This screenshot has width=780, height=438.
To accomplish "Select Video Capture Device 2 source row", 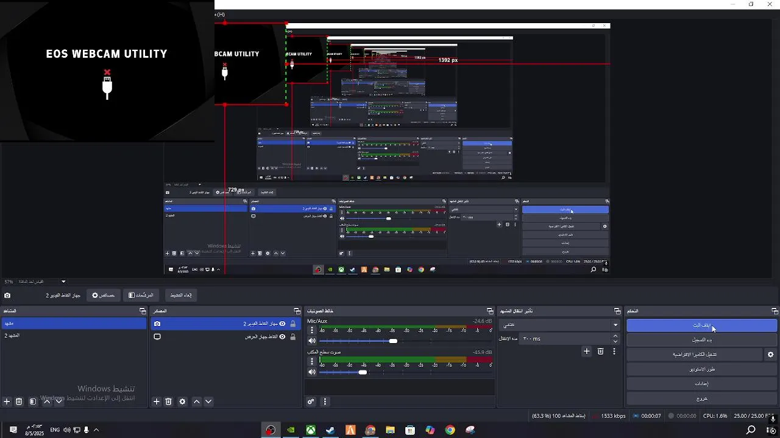I will coord(225,324).
